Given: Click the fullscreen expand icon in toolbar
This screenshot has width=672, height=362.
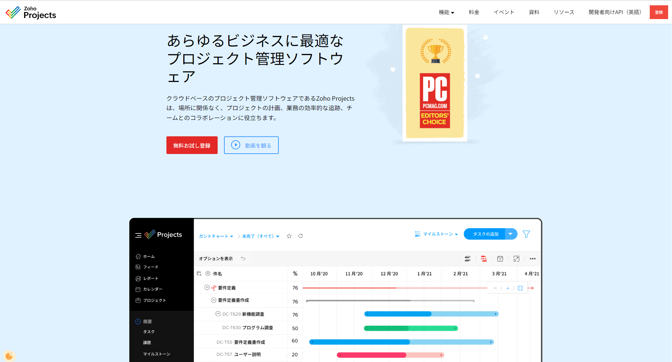Looking at the screenshot, I should (x=516, y=259).
